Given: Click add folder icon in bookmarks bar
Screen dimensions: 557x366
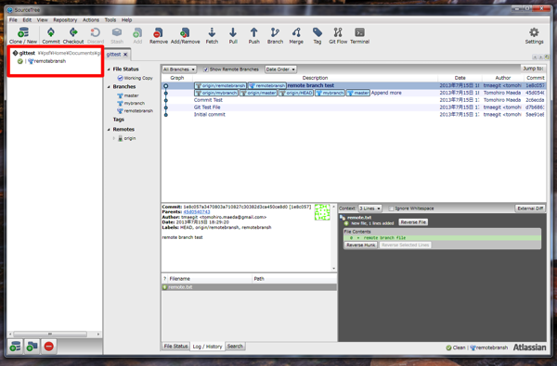Looking at the screenshot, I should 32,347.
